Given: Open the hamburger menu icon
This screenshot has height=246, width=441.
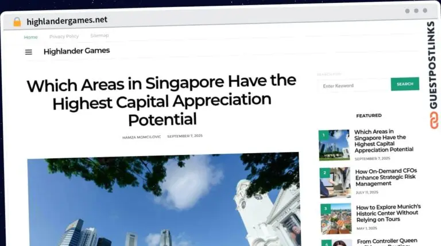Looking at the screenshot, I should pyautogui.click(x=28, y=52).
